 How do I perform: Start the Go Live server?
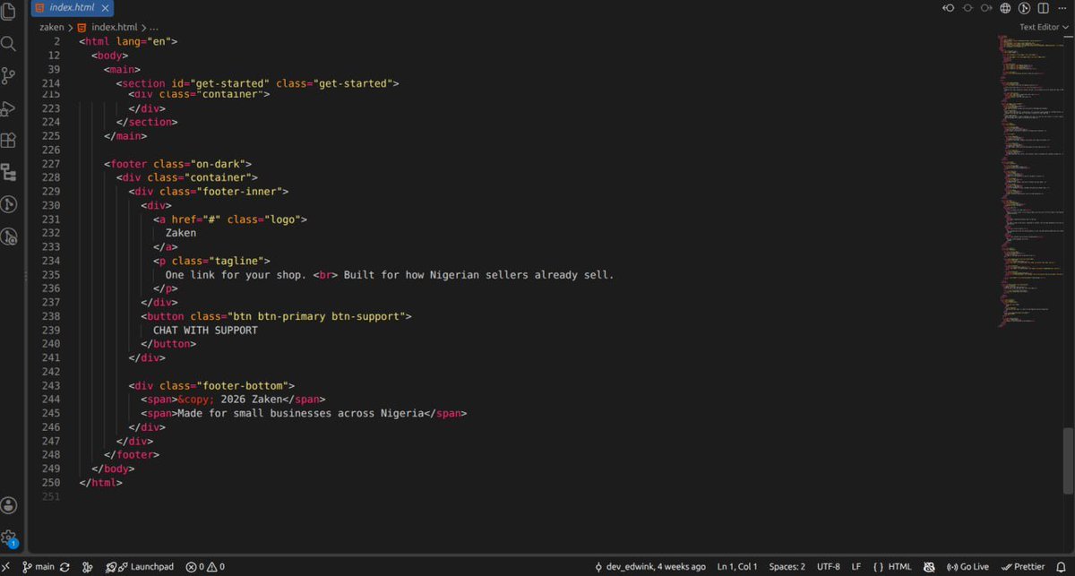coord(967,566)
